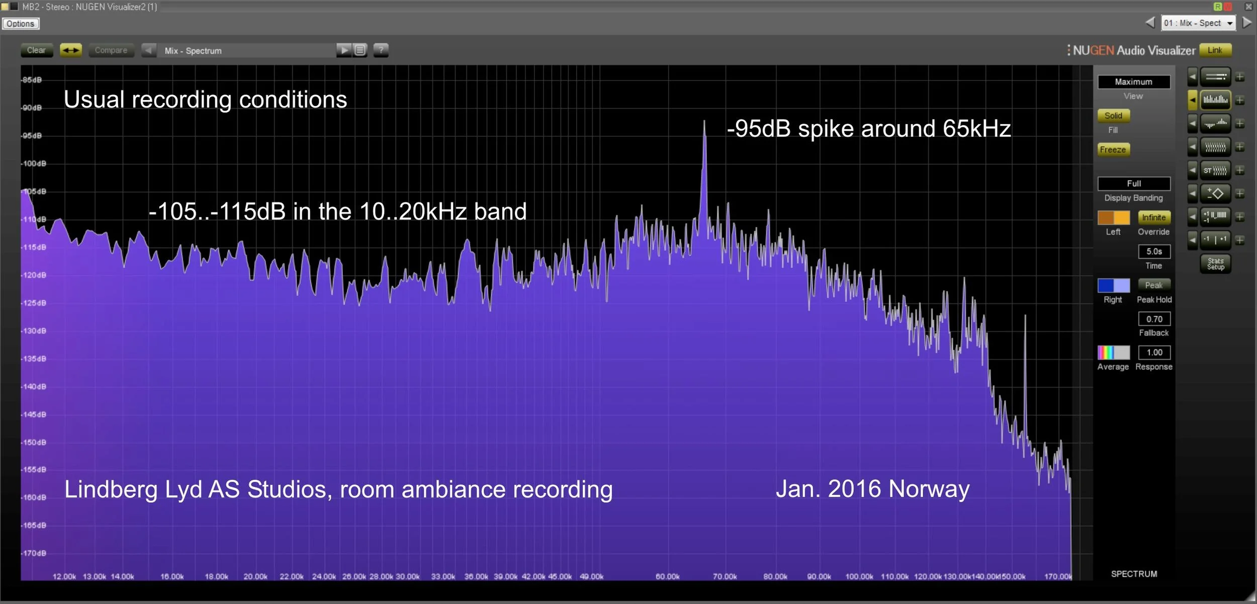Select the vectorscope diamond view icon
This screenshot has height=604, width=1257.
(x=1215, y=194)
